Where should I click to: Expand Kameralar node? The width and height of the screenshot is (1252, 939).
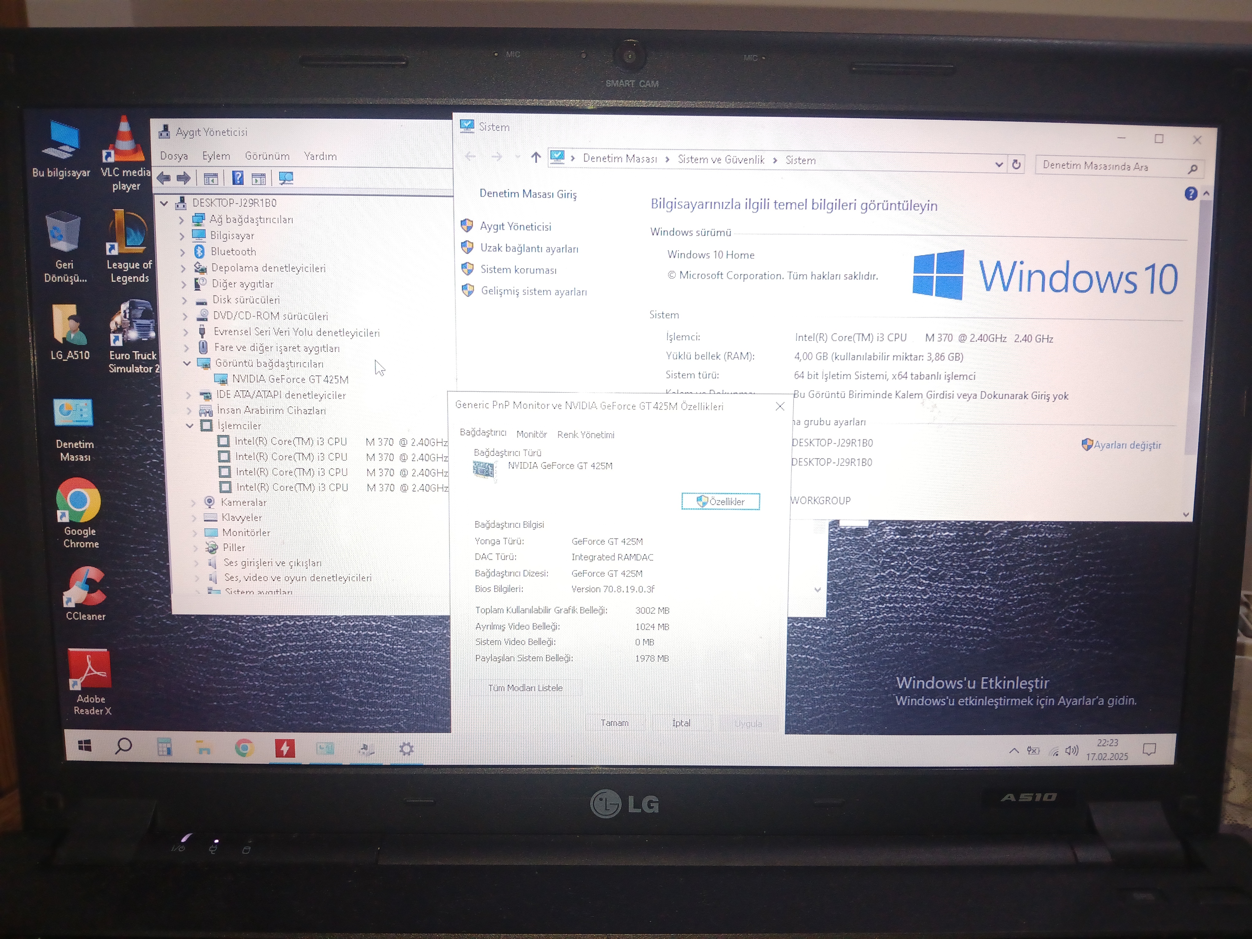click(194, 502)
